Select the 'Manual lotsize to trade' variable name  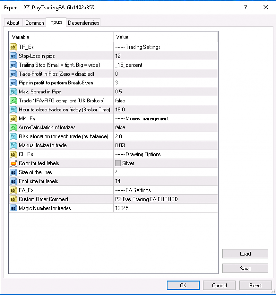point(42,145)
